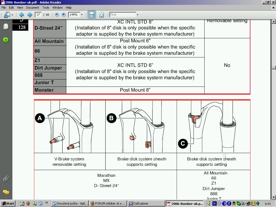276x207 pixels.
Task: Show the Attachments paperclip panel
Action: (x=6, y=179)
